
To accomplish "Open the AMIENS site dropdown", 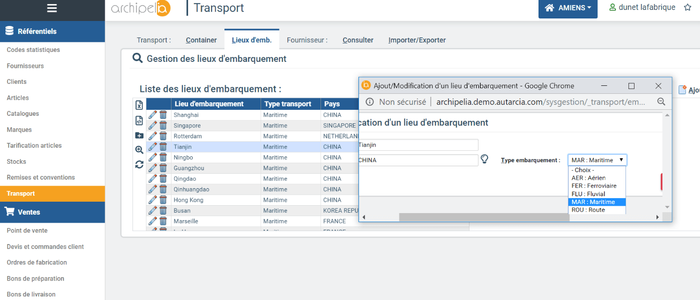I will point(567,8).
